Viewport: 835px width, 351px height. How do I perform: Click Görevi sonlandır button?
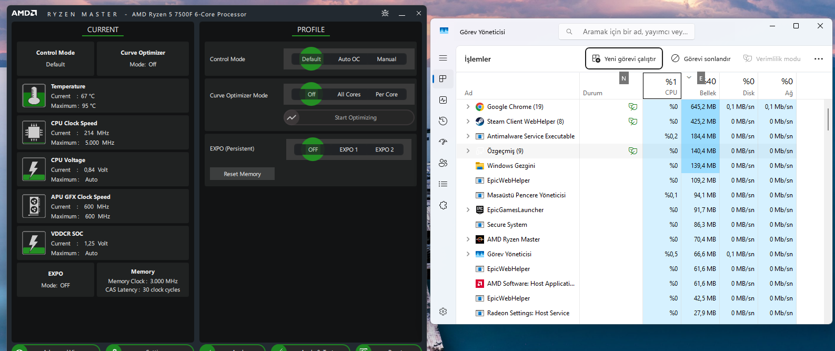(x=700, y=58)
